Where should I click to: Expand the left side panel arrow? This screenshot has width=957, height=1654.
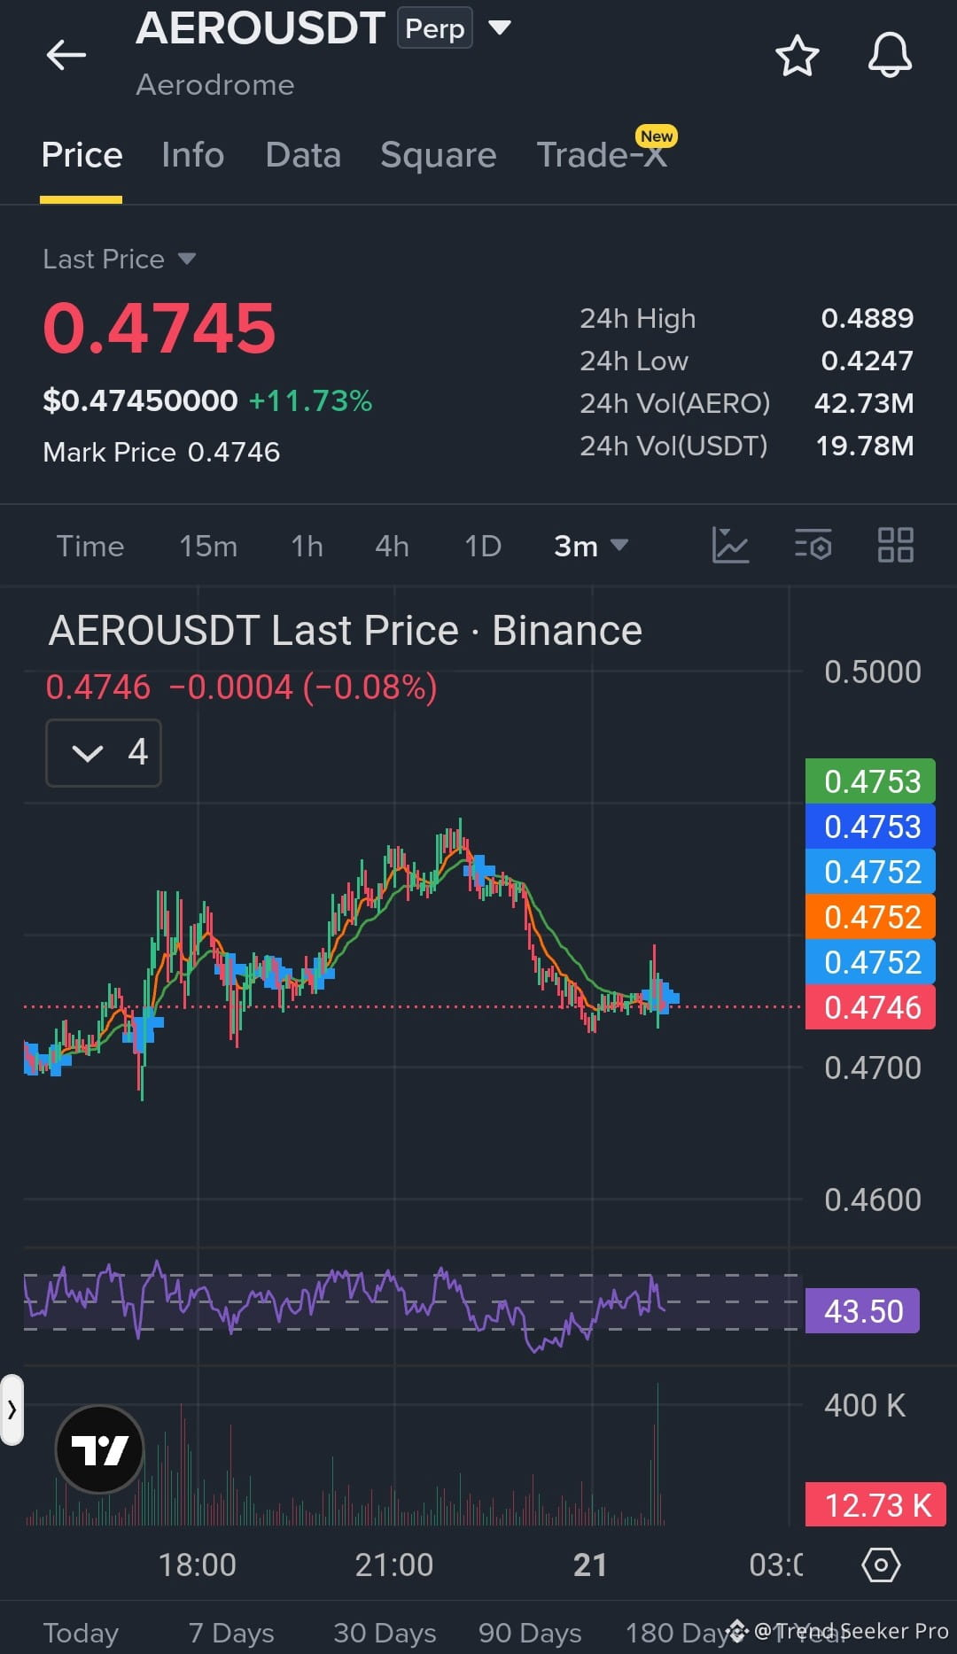12,1409
